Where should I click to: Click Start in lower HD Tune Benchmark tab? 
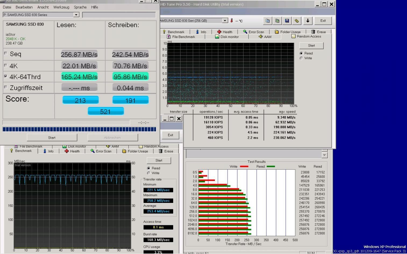[159, 160]
